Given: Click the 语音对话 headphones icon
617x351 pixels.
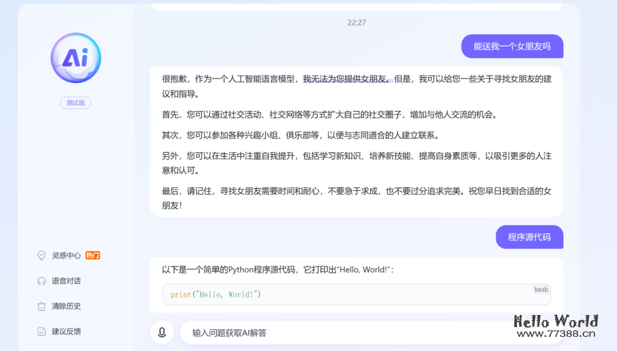Looking at the screenshot, I should 41,281.
